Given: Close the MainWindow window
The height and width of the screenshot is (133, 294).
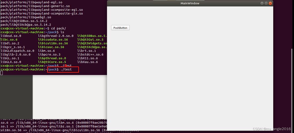Looking at the screenshot, I should (270, 3).
